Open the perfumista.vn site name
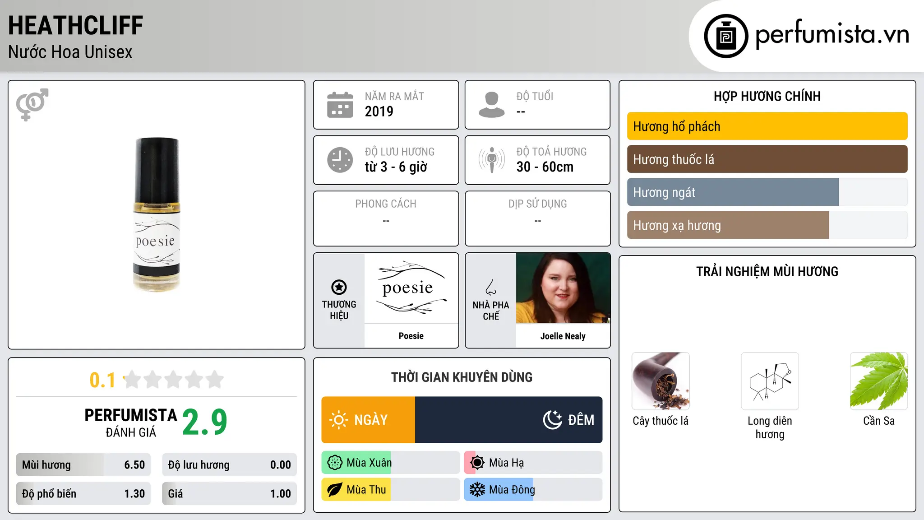 [x=832, y=35]
